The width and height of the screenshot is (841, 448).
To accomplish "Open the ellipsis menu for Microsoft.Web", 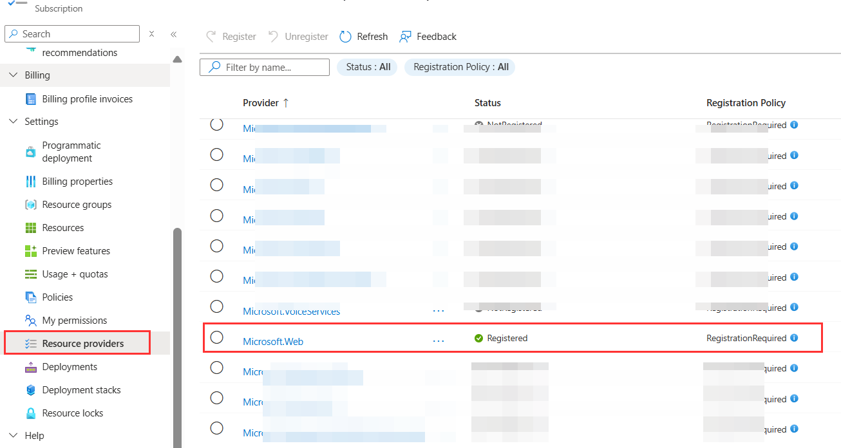I will click(439, 341).
